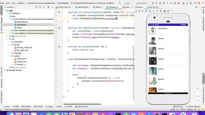Open the Event Log

178,106
